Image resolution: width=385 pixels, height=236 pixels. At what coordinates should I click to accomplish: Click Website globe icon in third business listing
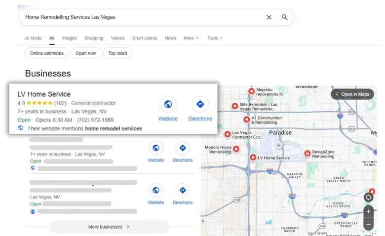coord(155,190)
